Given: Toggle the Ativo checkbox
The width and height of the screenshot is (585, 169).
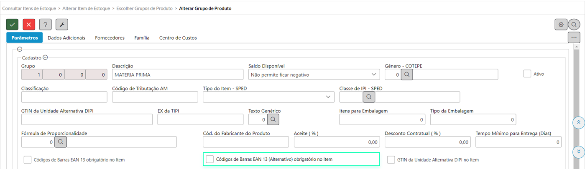Looking at the screenshot, I should 527,74.
